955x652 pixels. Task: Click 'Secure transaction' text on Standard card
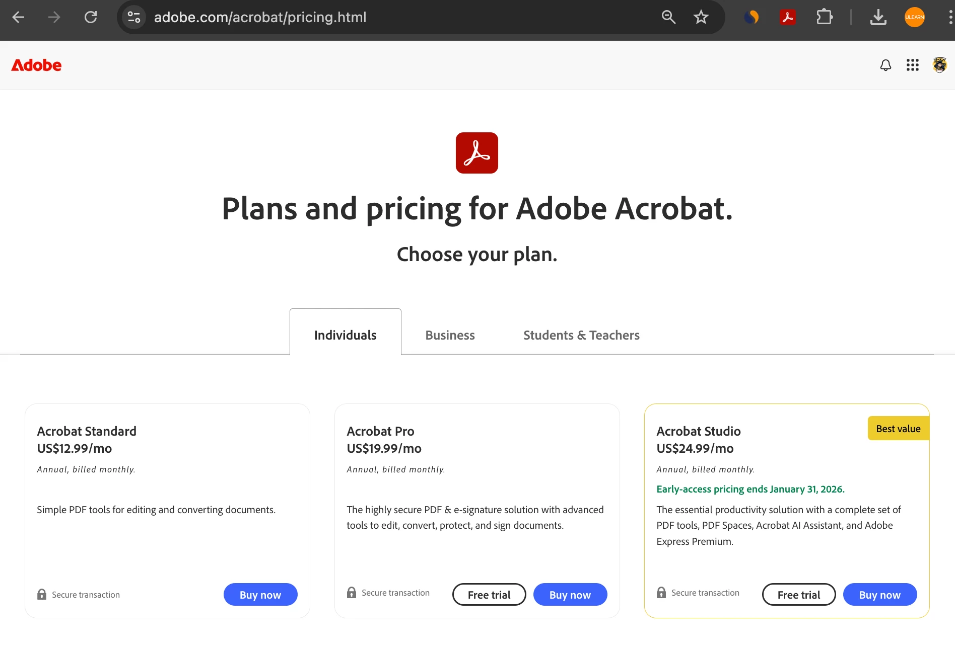click(x=86, y=595)
